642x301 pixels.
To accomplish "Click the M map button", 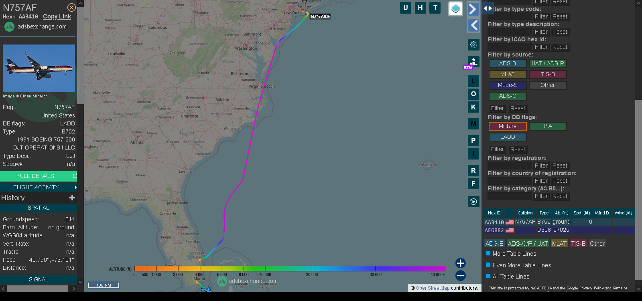I will click(473, 124).
